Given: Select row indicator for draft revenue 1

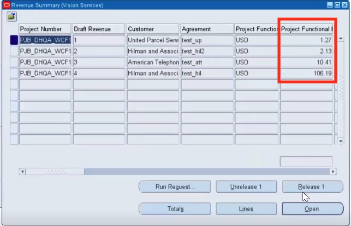Looking at the screenshot, I should (14, 40).
